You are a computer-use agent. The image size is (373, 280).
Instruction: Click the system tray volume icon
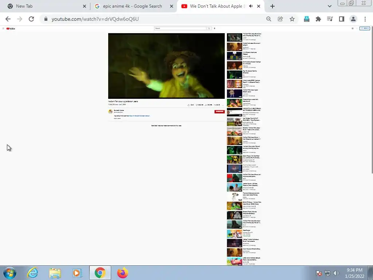coord(336,273)
